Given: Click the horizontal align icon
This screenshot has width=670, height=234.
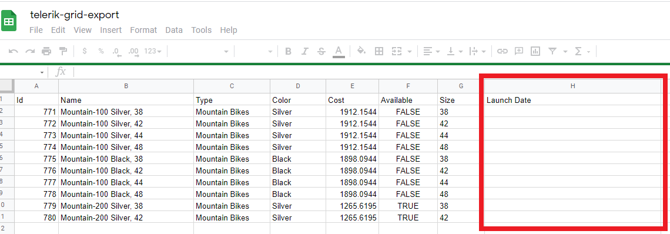Looking at the screenshot, I should tap(428, 51).
